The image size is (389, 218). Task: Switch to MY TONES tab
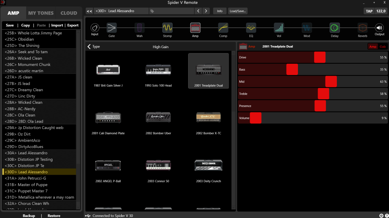coord(41,13)
